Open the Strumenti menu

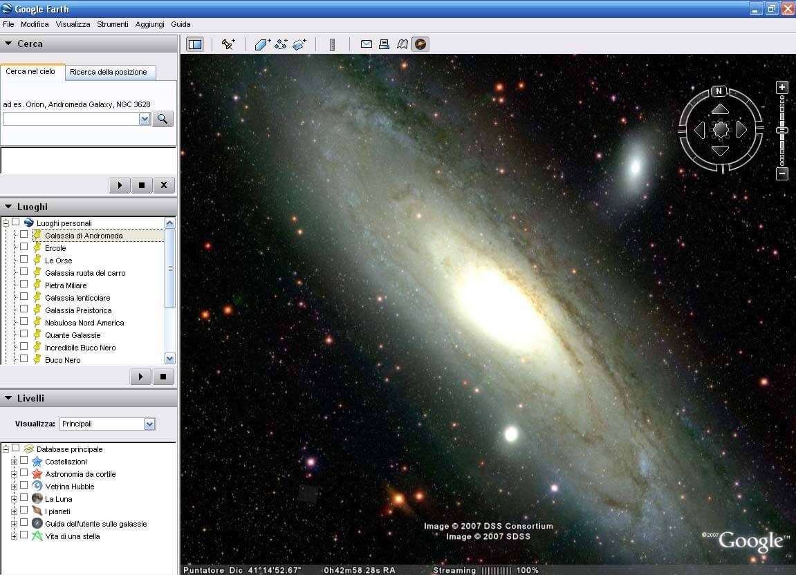pyautogui.click(x=112, y=24)
